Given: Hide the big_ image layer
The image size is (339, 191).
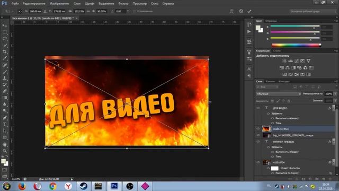Looking at the screenshot, I should pyautogui.click(x=258, y=135).
